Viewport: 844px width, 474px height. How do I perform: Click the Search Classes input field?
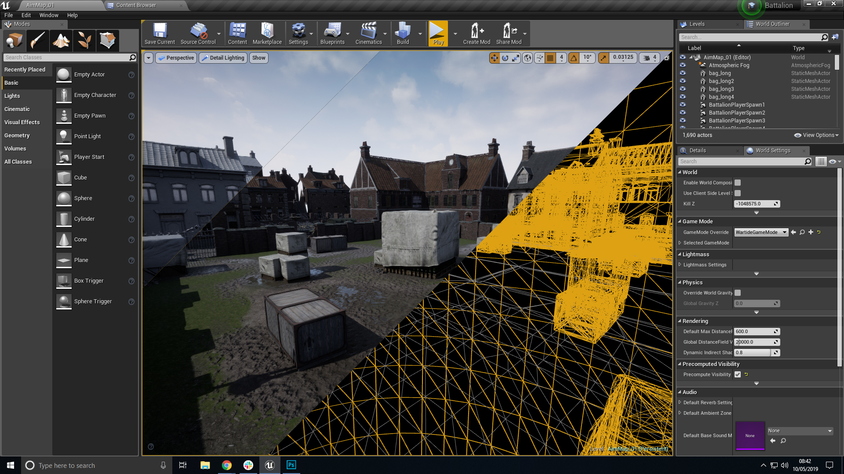coord(66,57)
